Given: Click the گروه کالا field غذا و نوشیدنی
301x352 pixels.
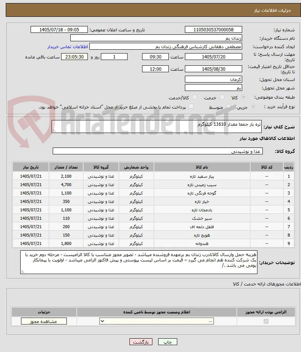Looking at the screenshot, I should [158, 151].
